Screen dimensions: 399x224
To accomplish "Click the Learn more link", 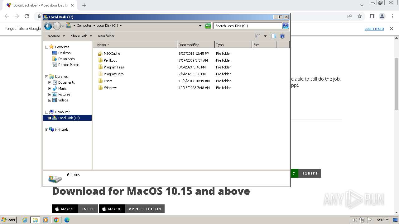I will pyautogui.click(x=374, y=29).
